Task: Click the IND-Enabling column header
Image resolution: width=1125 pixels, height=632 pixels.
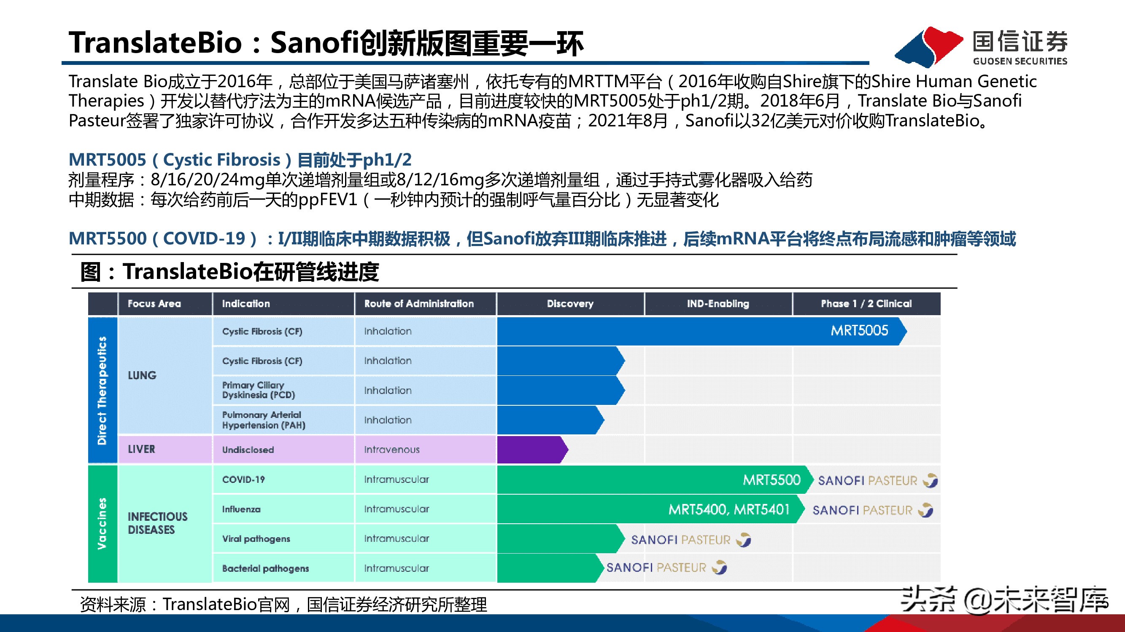Action: click(718, 303)
